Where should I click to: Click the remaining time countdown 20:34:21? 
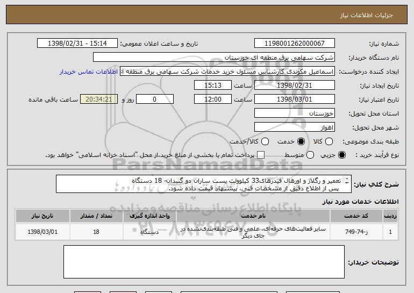97,99
